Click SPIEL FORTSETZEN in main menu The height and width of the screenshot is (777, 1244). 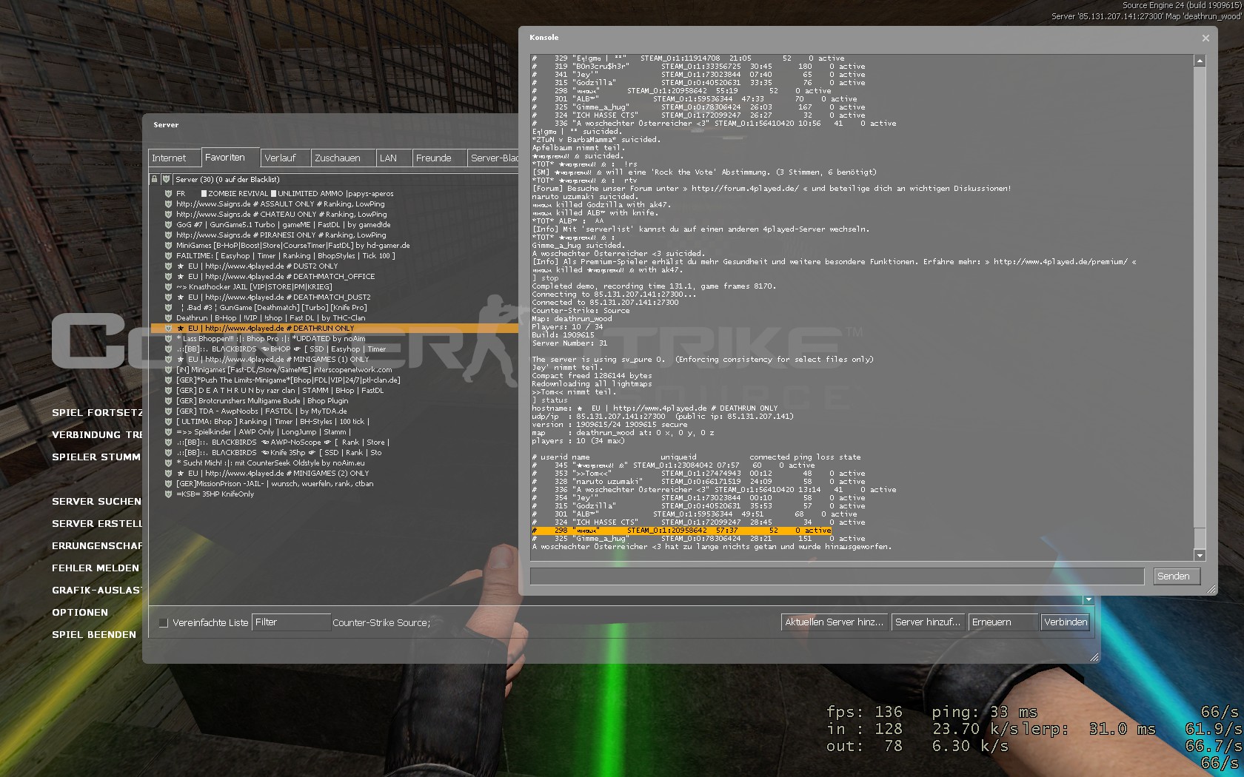97,412
